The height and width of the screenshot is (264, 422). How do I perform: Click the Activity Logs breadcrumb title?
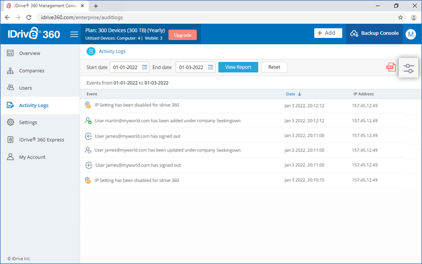pyautogui.click(x=112, y=51)
